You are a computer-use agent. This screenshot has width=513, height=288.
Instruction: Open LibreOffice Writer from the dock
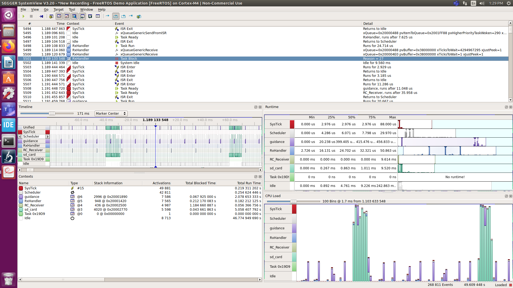click(x=9, y=62)
